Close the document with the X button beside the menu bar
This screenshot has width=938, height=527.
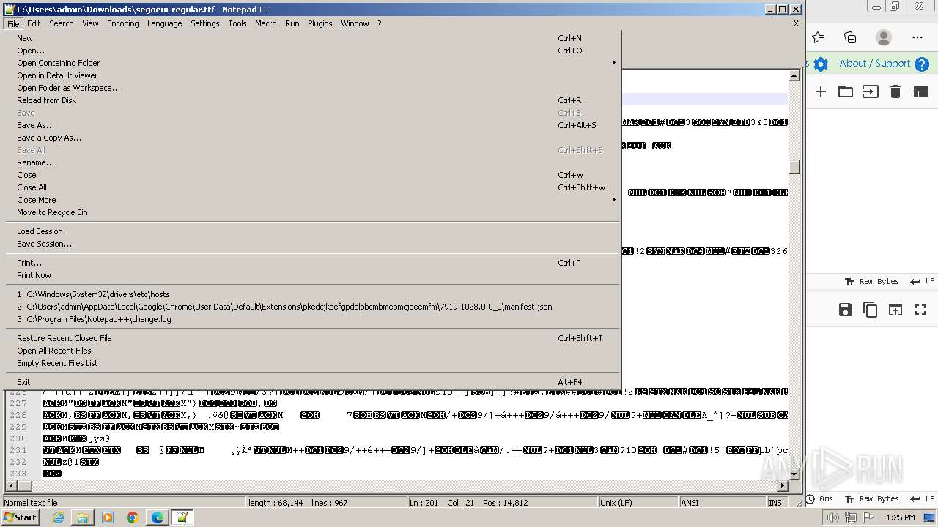[796, 23]
